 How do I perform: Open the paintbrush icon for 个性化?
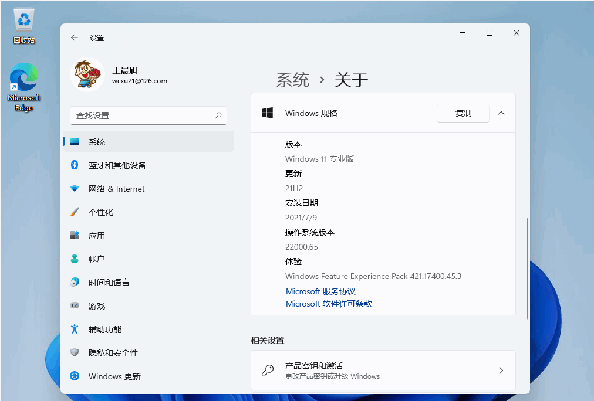[x=75, y=212]
